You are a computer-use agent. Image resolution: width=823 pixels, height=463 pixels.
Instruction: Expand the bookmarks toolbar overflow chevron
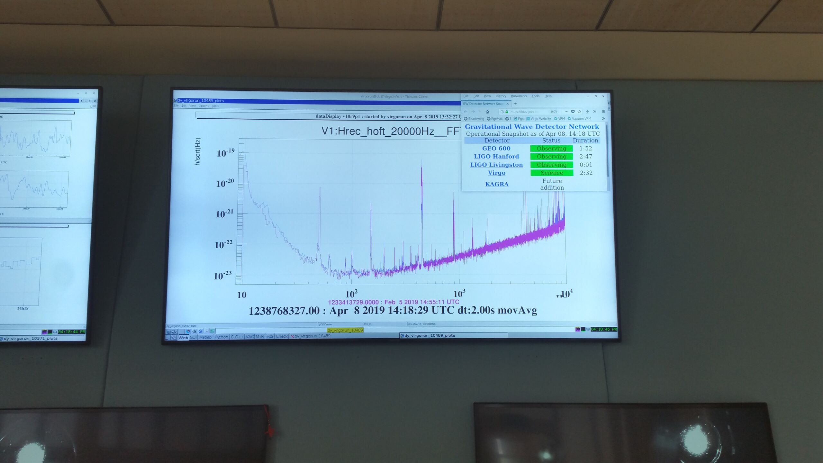coord(603,119)
